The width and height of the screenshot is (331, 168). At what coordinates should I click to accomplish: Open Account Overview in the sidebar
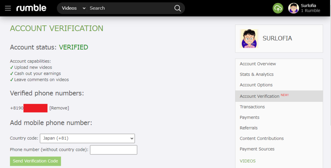click(258, 64)
